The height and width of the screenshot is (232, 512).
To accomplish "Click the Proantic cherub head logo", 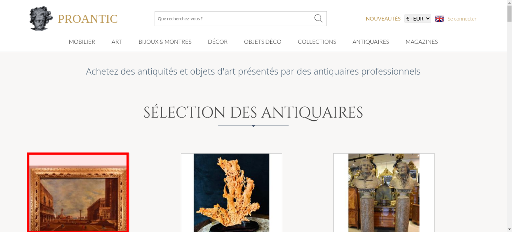I will [41, 18].
